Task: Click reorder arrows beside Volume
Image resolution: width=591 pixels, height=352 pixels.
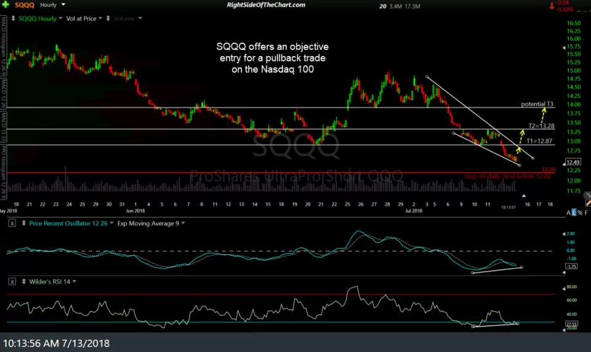Action: point(108,18)
